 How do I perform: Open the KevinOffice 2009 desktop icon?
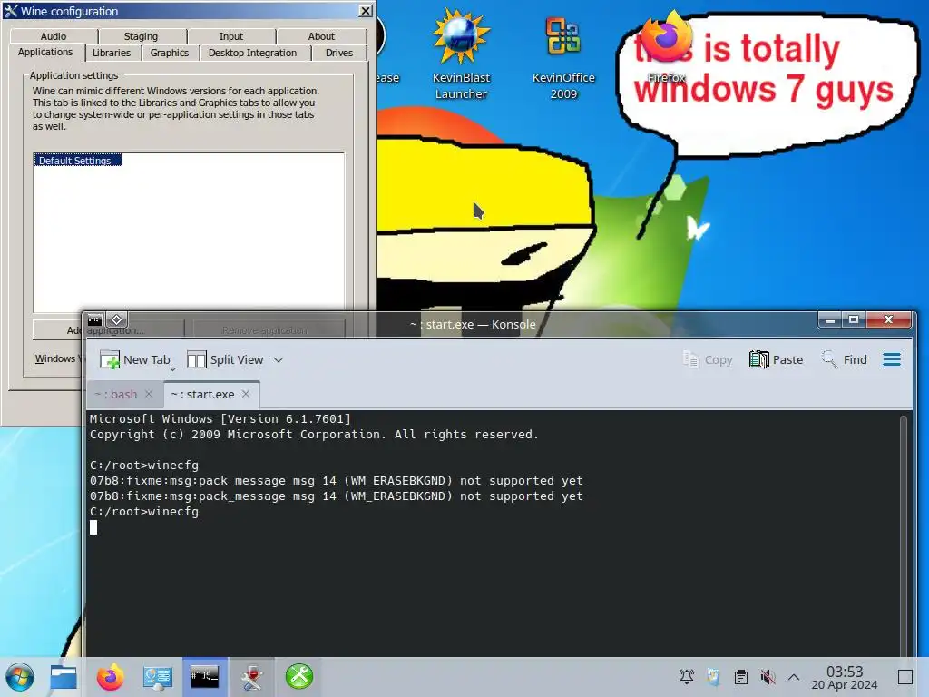coord(562,56)
